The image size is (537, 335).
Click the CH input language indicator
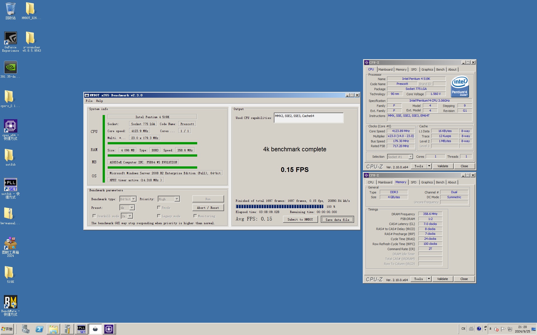(463, 329)
